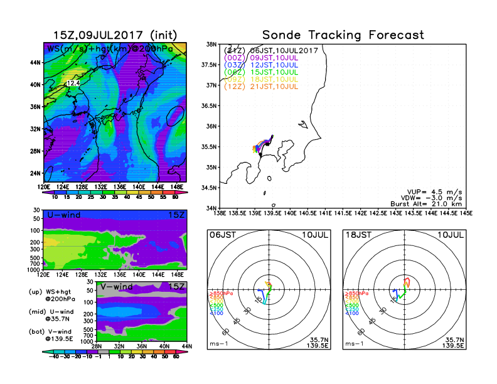
Task: Click ring label 60 in 06JST hodograph
Action: (x=226, y=332)
